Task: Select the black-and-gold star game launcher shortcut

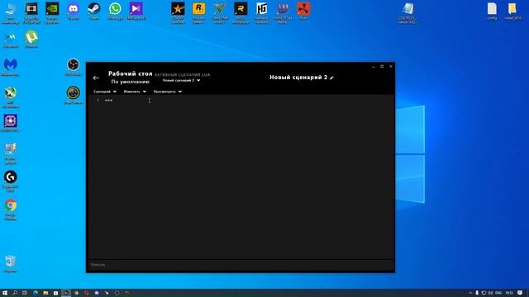Action: 178,13
